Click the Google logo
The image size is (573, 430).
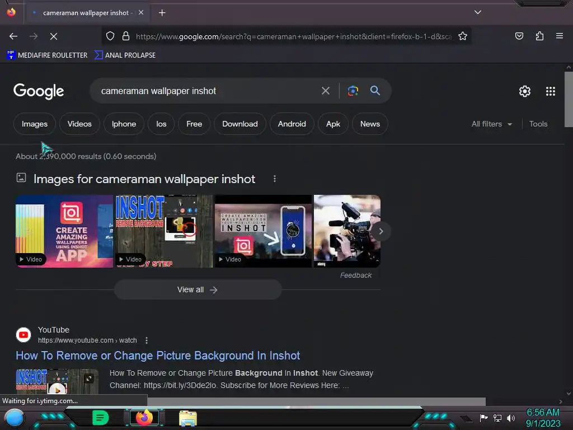[x=39, y=91]
